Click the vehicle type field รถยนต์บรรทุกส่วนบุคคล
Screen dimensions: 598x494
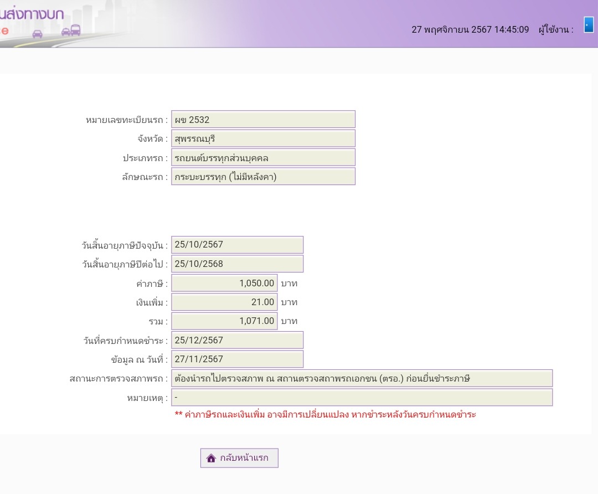pyautogui.click(x=263, y=157)
